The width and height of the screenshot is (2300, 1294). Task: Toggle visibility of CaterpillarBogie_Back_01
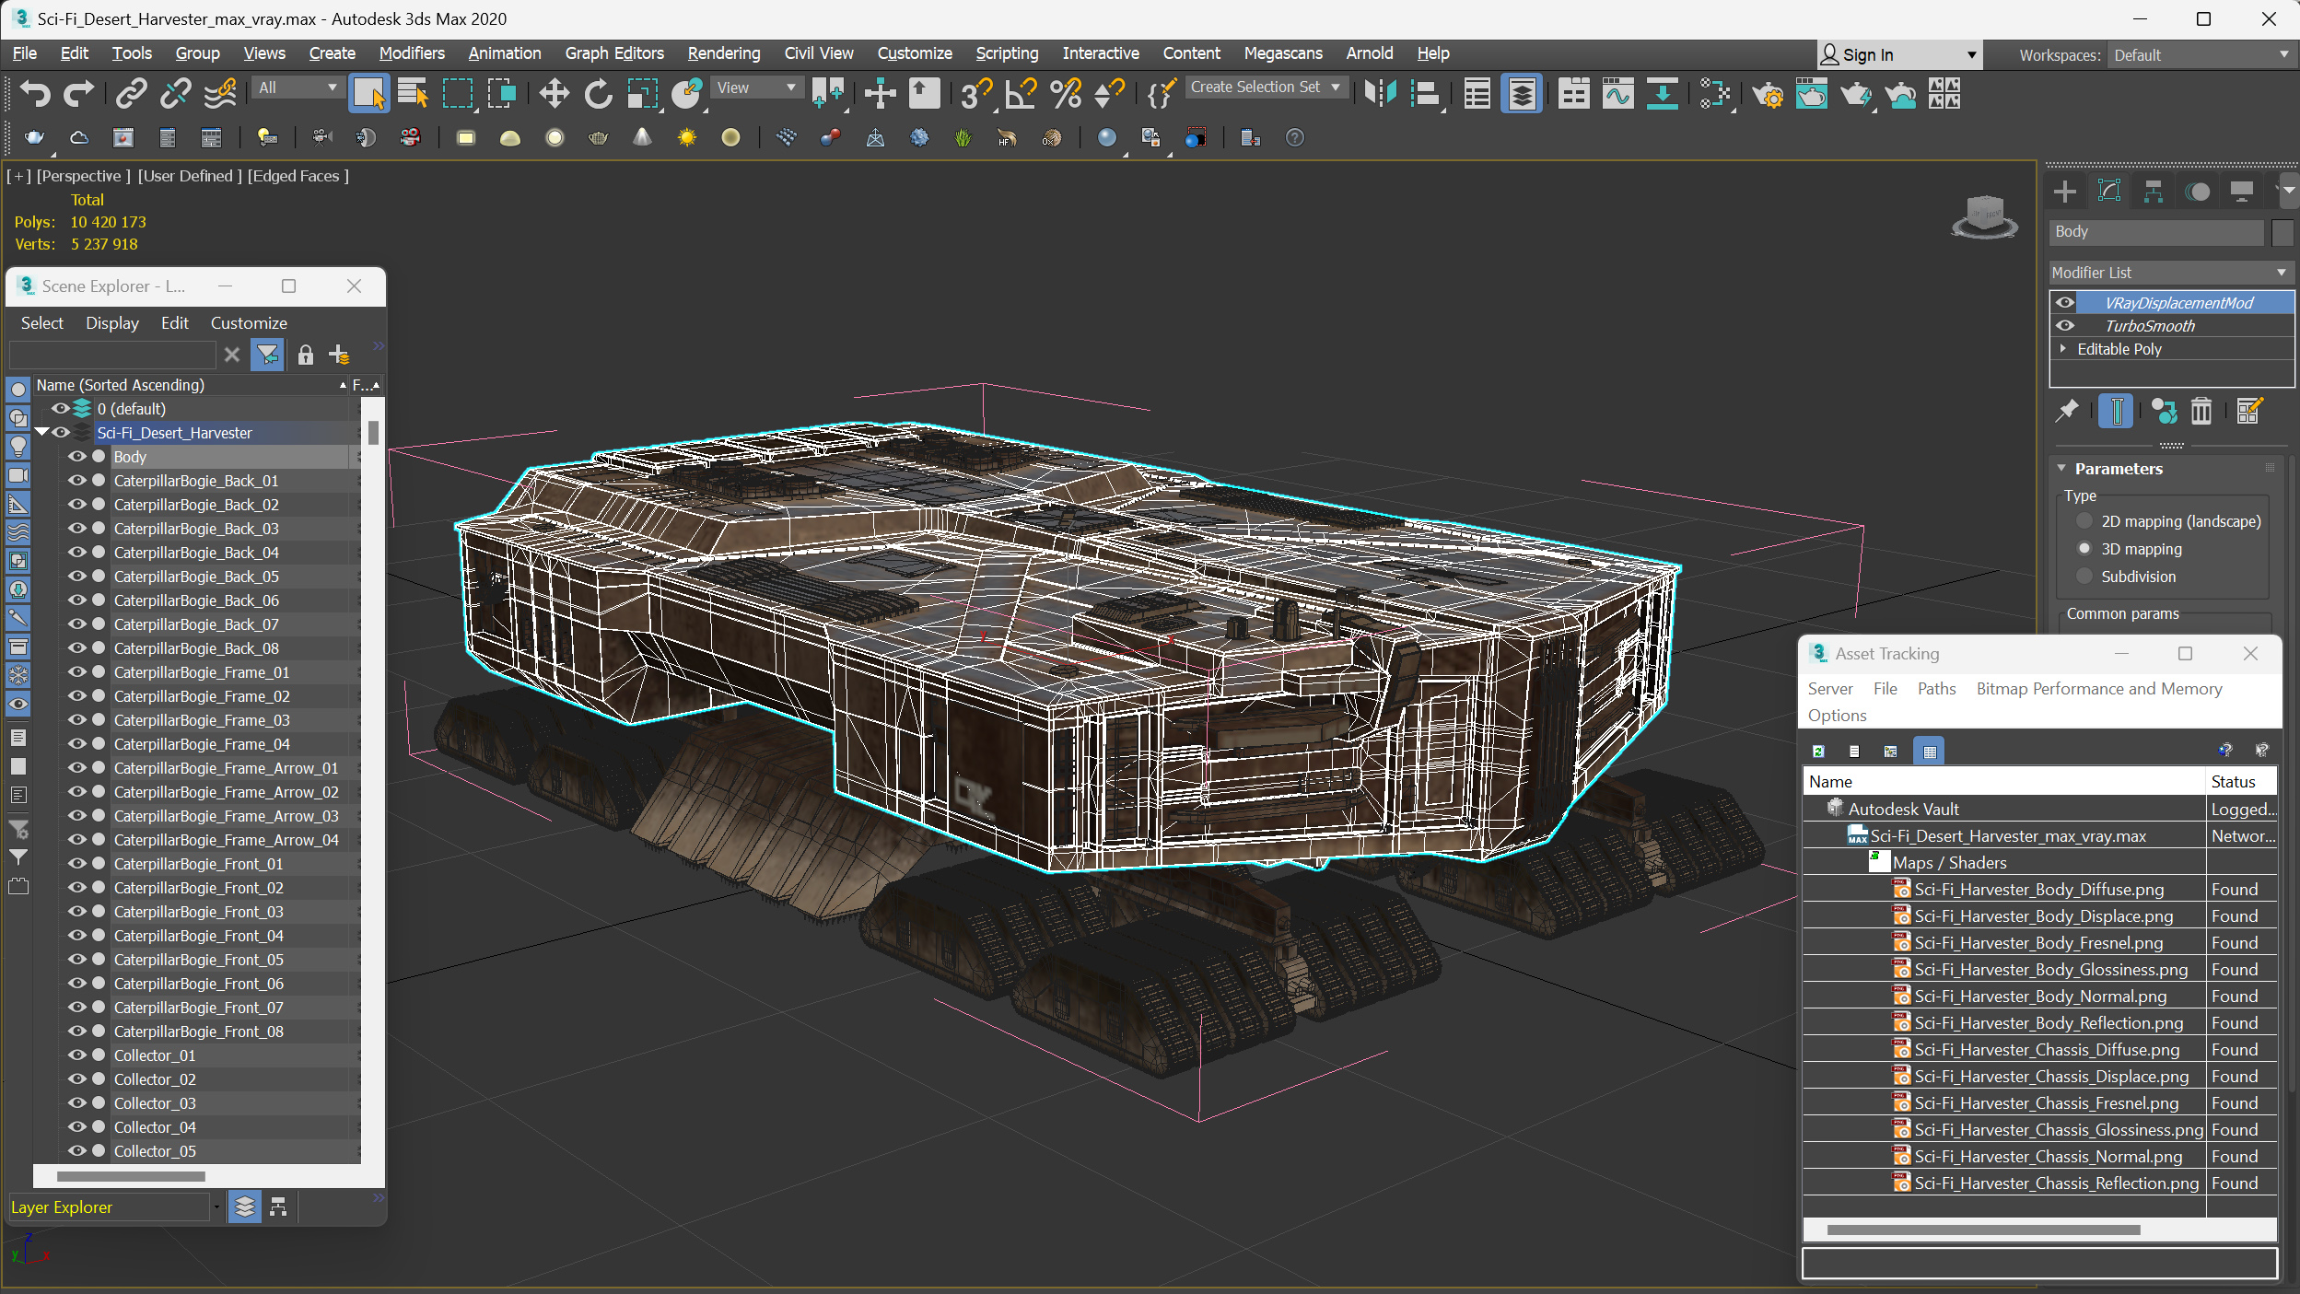tap(77, 481)
